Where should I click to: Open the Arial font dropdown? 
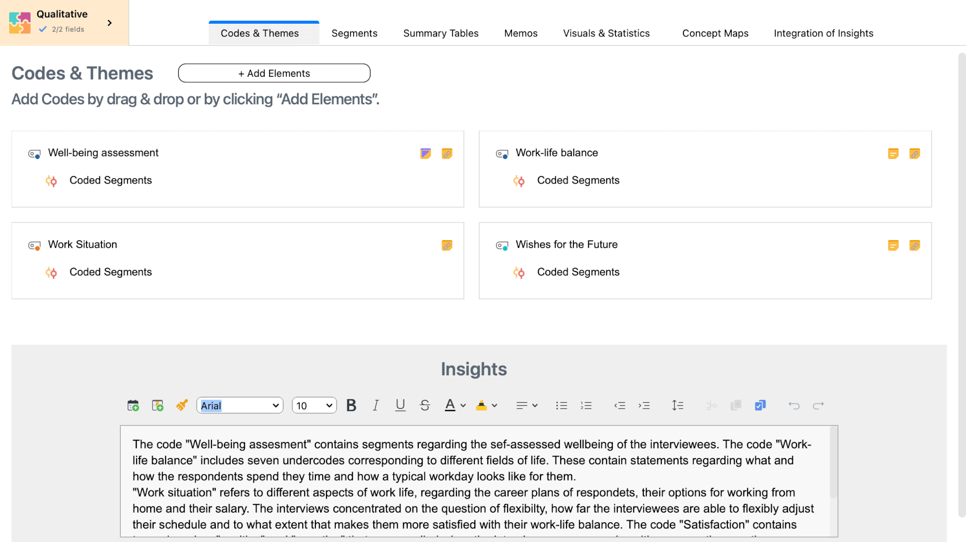point(240,405)
